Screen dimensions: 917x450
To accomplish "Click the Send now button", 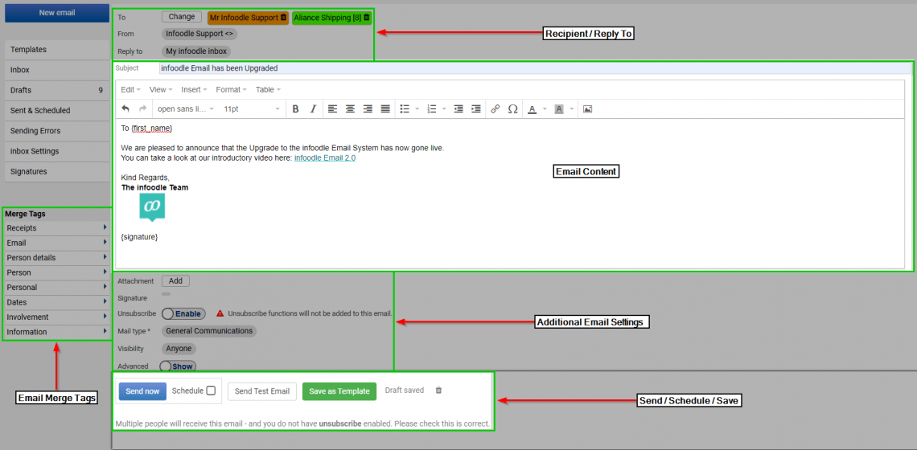I will (x=142, y=391).
